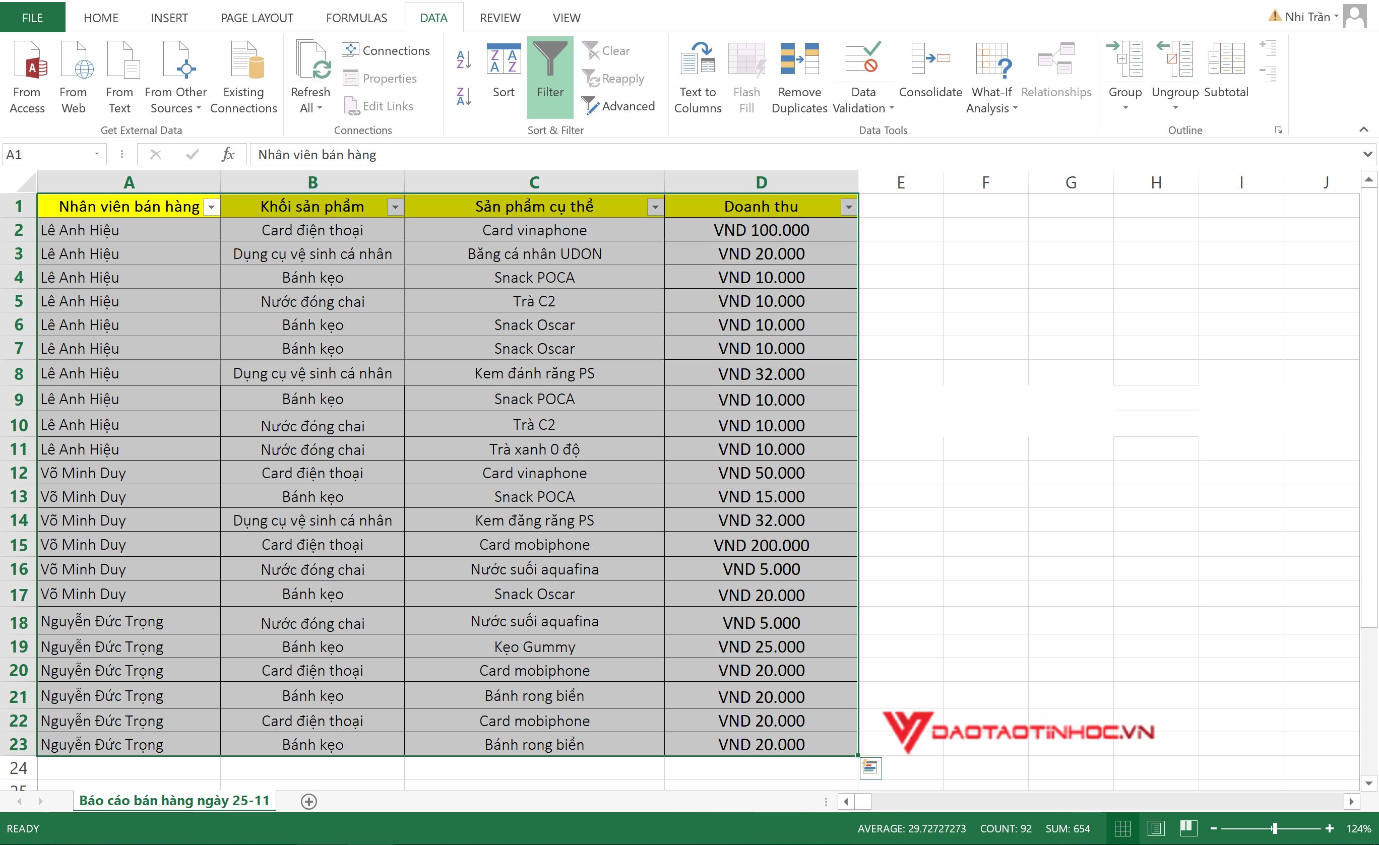Screen dimensions: 1379x845
Task: Select row 12 header
Action: pos(19,473)
